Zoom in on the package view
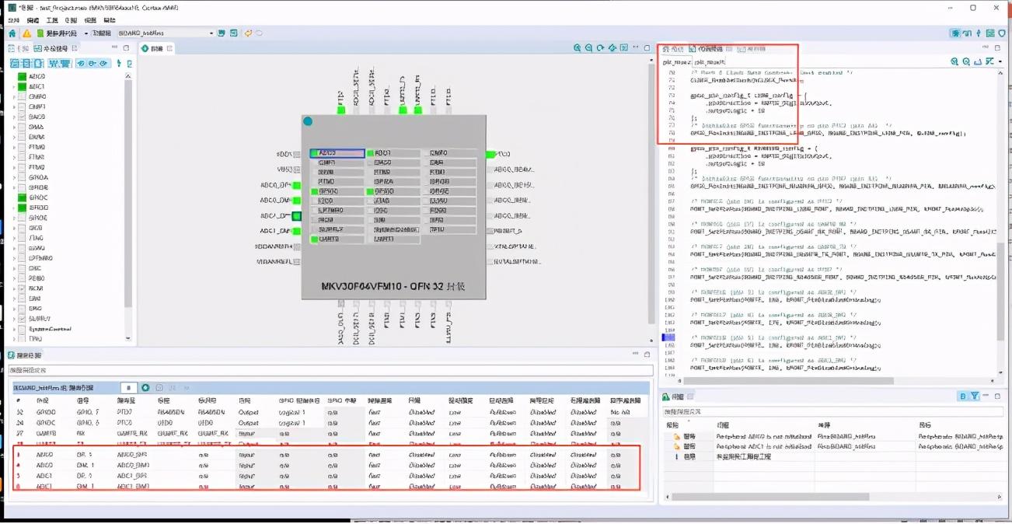Viewport: 1012px width, 524px height. coord(577,48)
